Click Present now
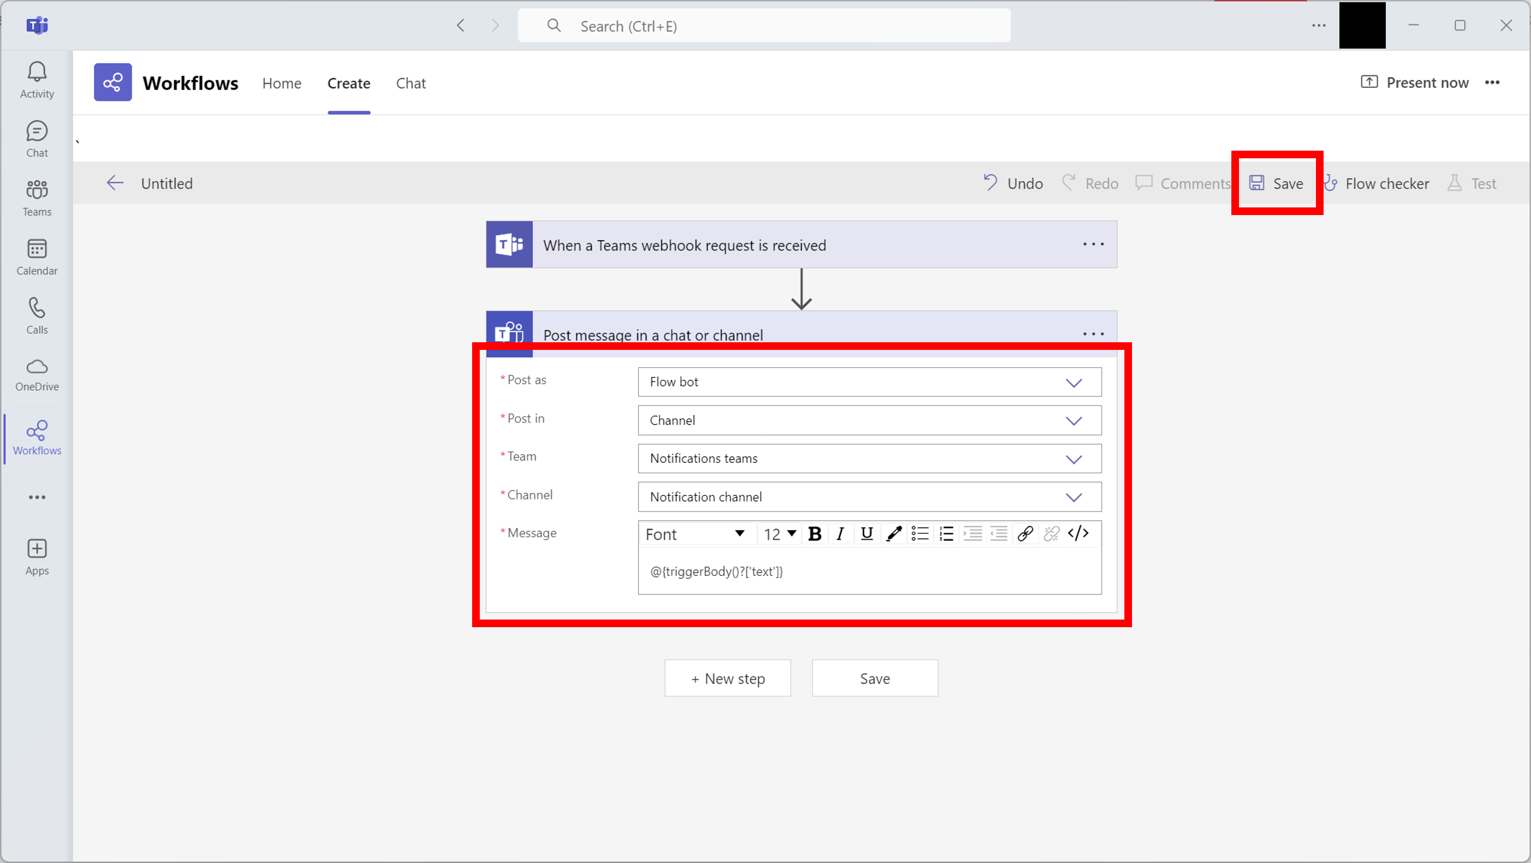 pos(1415,82)
